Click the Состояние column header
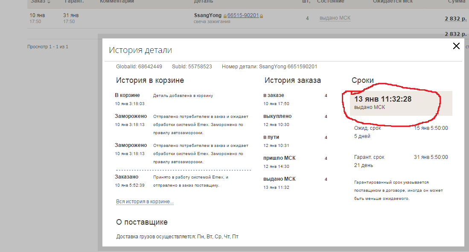 (x=330, y=2)
